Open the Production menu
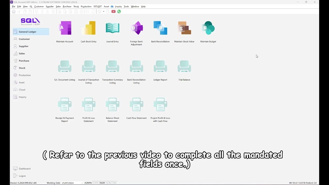The width and height of the screenshot is (329, 185). point(86,6)
